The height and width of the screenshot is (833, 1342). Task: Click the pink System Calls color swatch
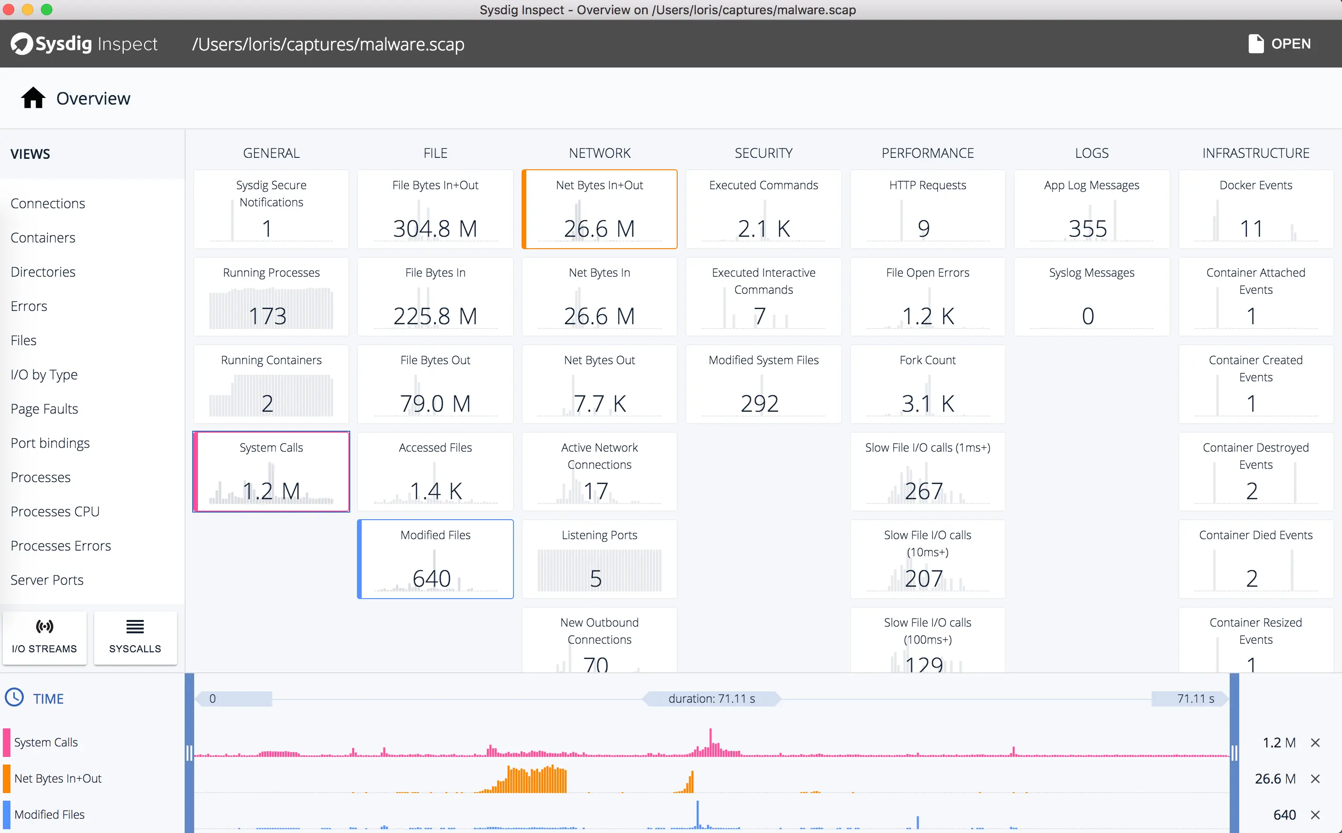pyautogui.click(x=7, y=742)
